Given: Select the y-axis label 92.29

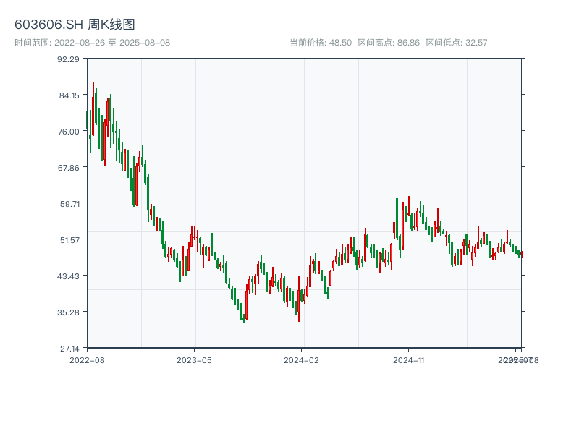Looking at the screenshot, I should coord(68,59).
